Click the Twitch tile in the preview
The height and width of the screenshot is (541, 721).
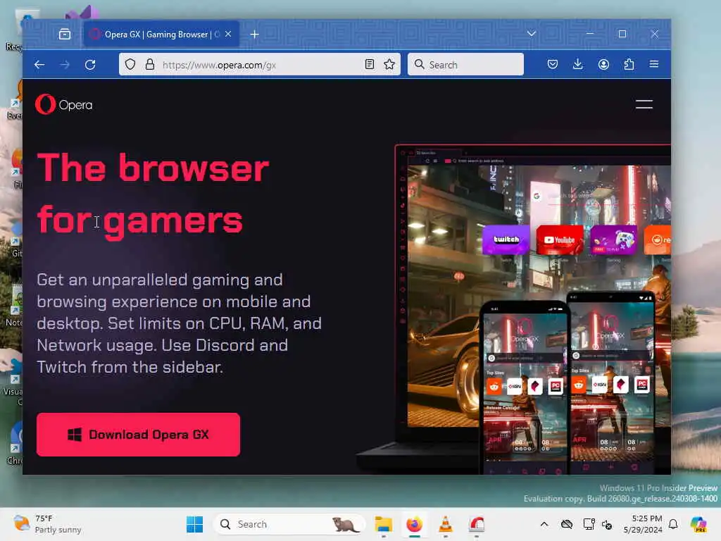click(506, 240)
